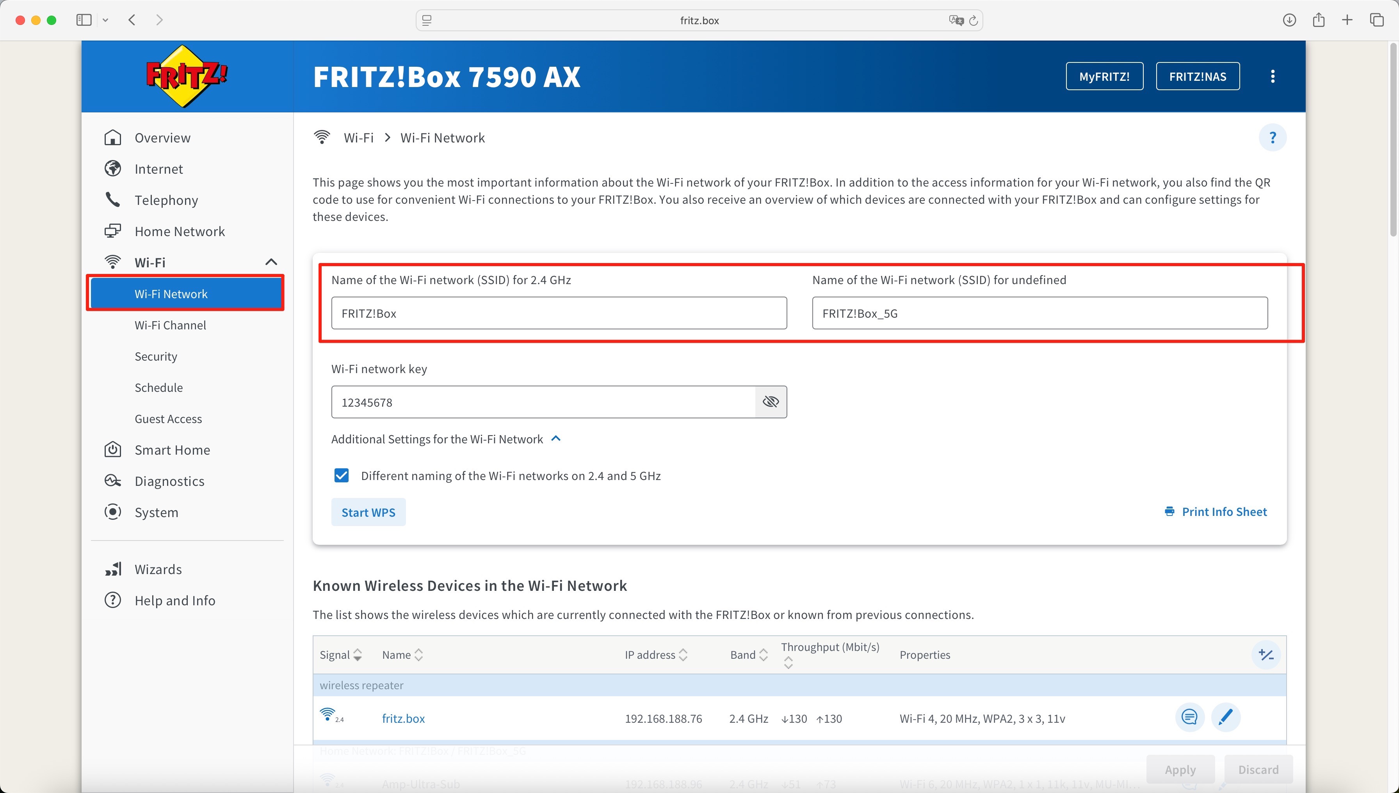Click the IP address 192.168.188.76
Image resolution: width=1399 pixels, height=793 pixels.
pos(663,718)
